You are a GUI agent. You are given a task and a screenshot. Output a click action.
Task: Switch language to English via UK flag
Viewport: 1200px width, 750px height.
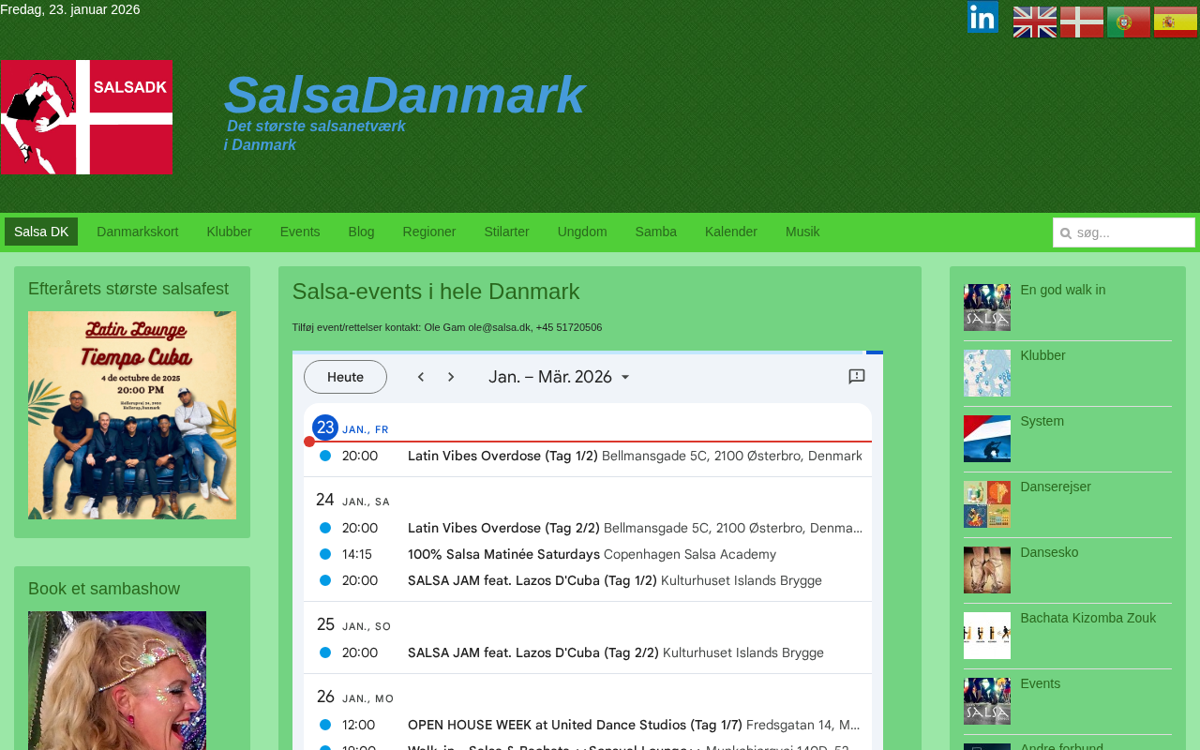(1035, 22)
